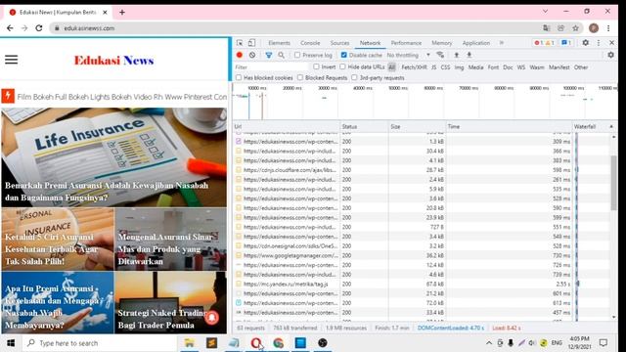Switch to the Performance tab
This screenshot has width=626, height=352.
[406, 43]
